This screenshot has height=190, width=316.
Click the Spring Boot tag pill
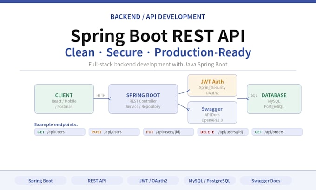click(x=40, y=181)
